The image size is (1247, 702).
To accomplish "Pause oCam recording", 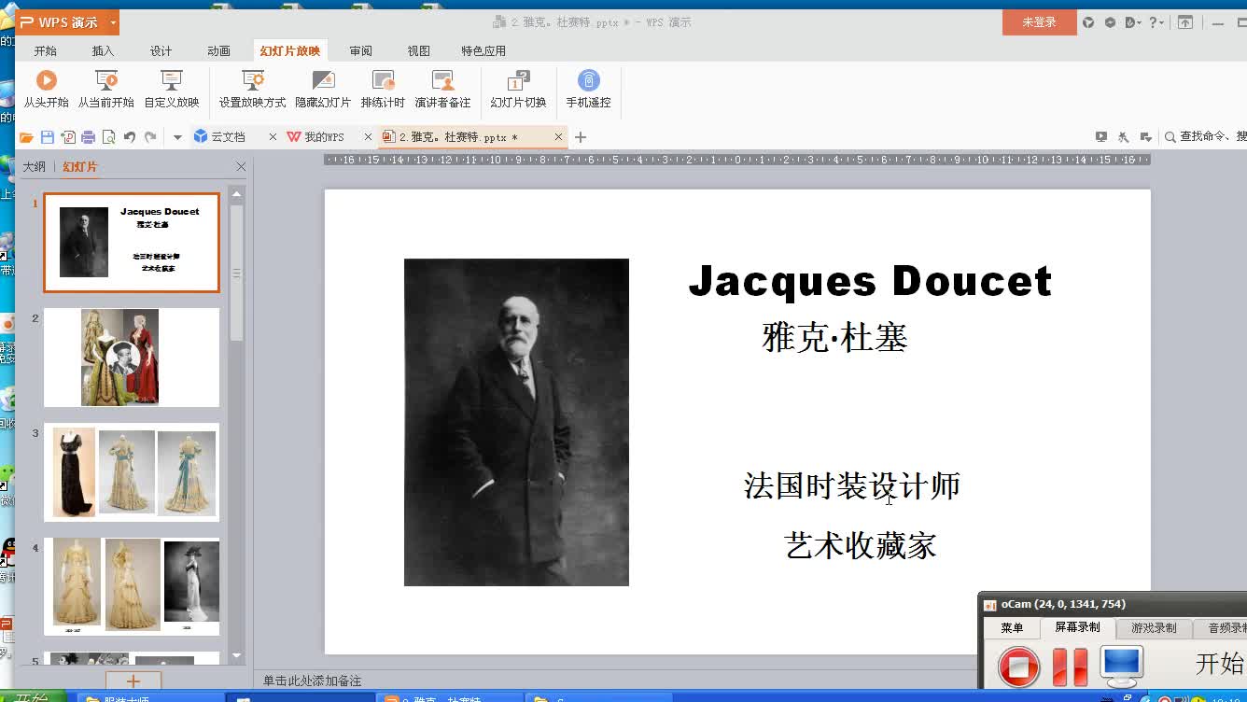I will 1070,667.
